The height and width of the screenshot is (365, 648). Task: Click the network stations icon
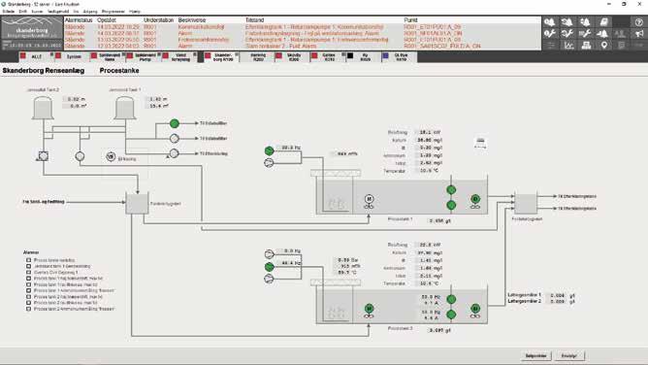click(587, 45)
